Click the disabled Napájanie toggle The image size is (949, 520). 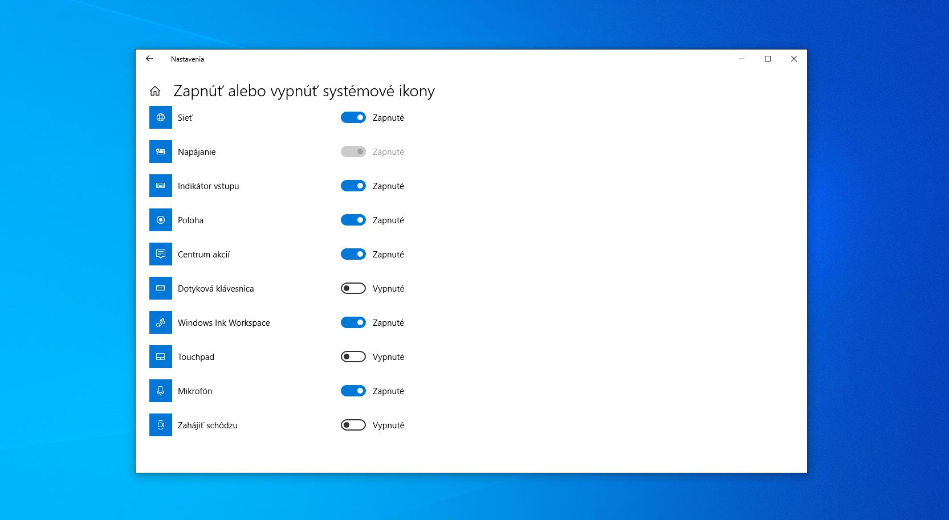353,152
